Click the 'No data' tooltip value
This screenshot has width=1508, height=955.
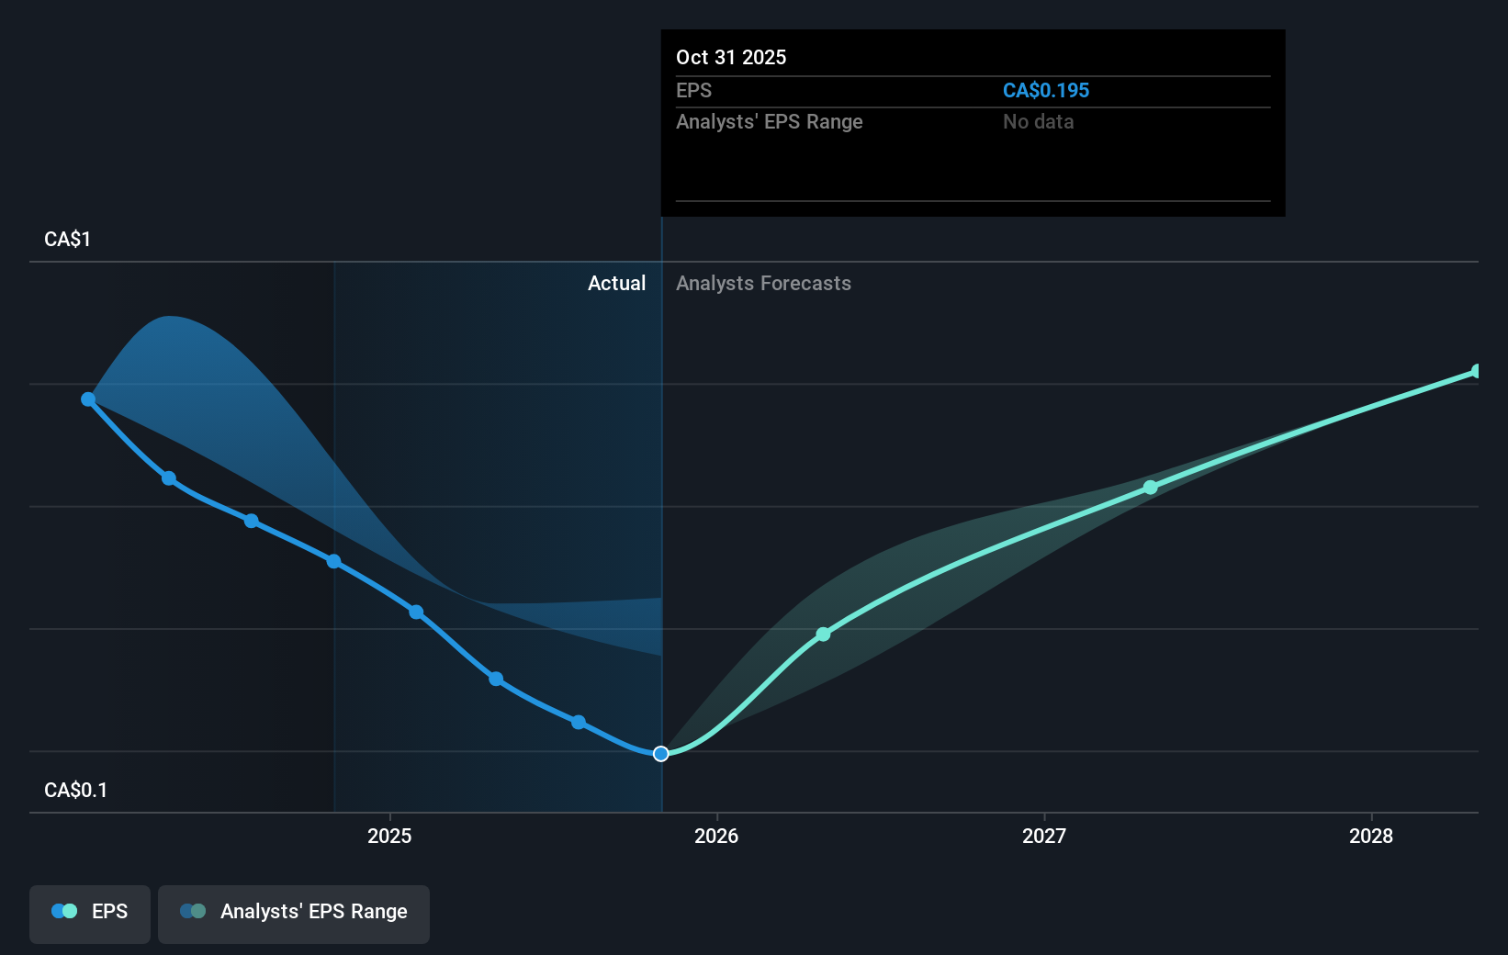tap(1039, 122)
